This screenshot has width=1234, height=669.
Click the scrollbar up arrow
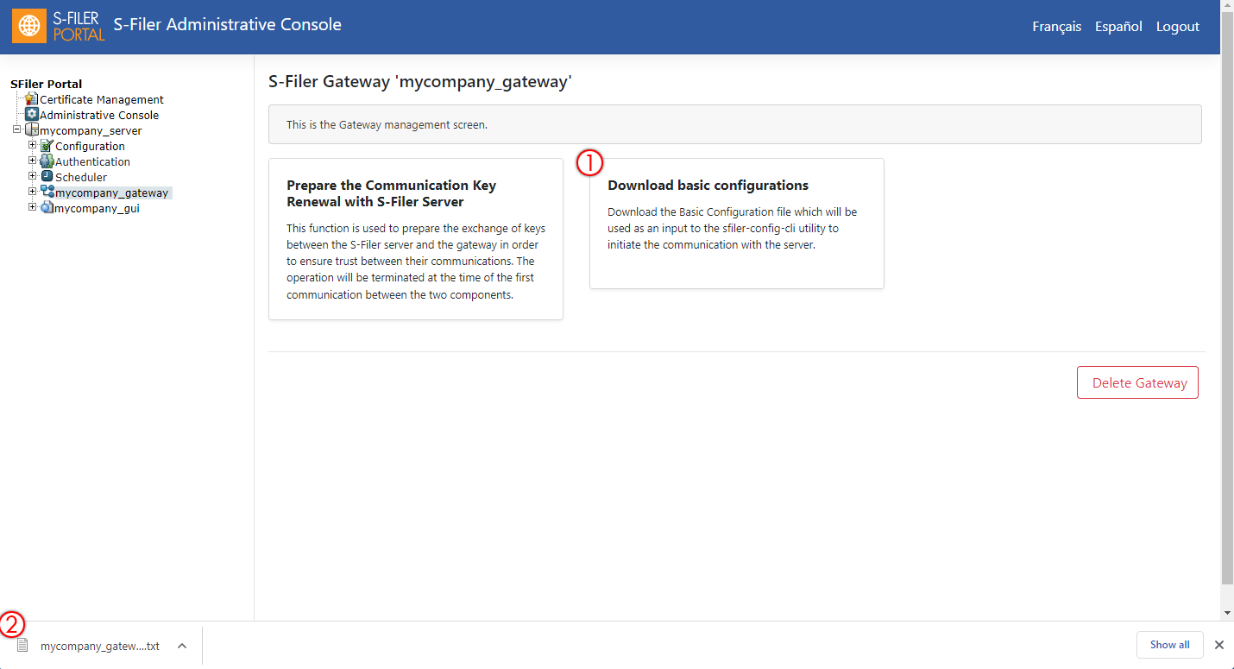coord(1227,6)
